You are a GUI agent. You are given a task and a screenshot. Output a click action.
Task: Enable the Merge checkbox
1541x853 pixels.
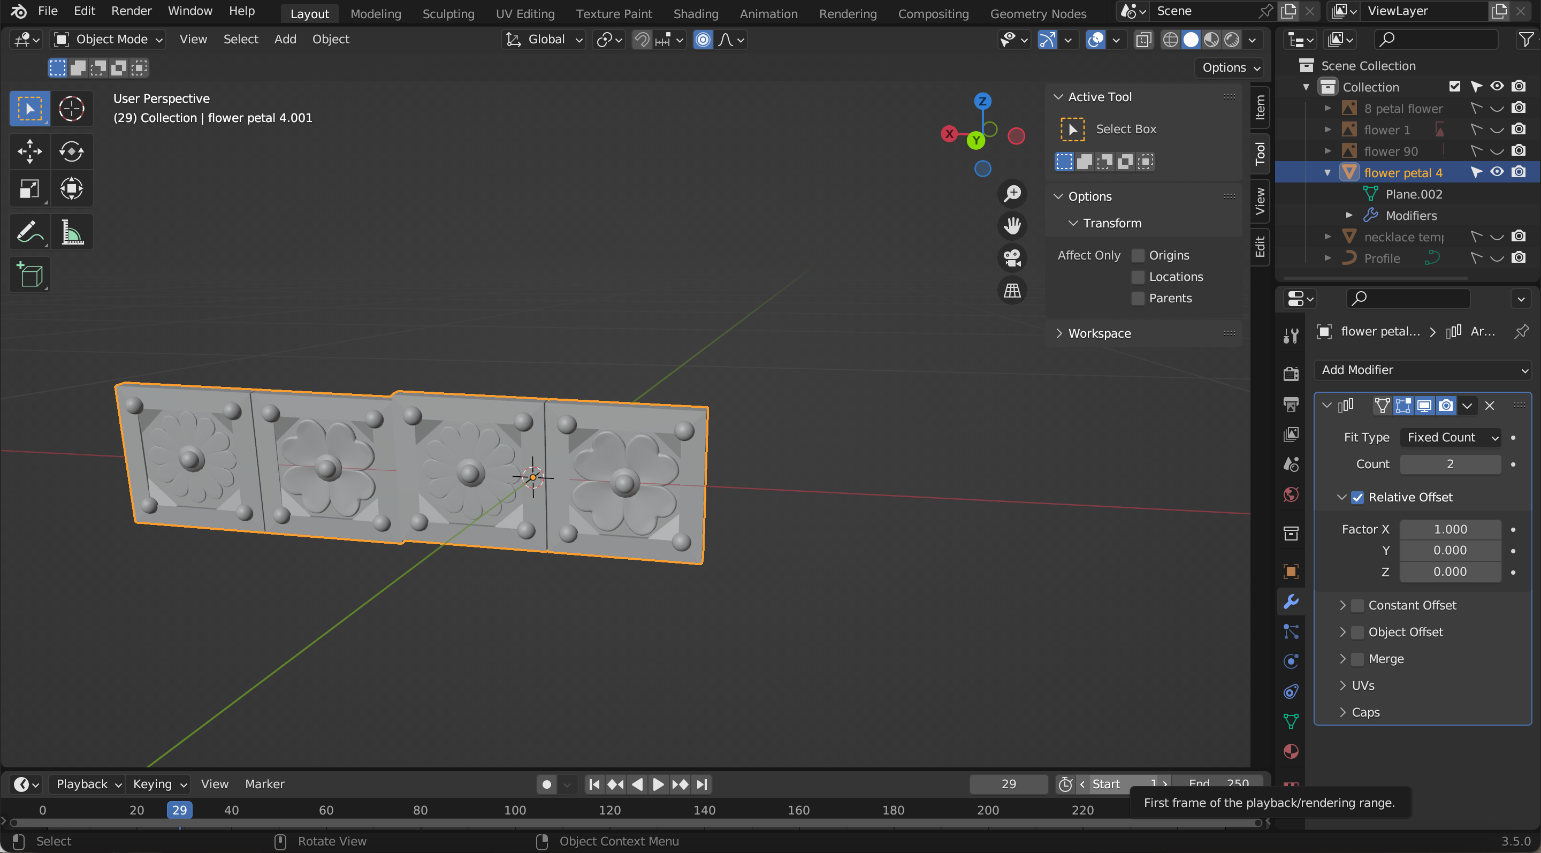click(x=1357, y=659)
